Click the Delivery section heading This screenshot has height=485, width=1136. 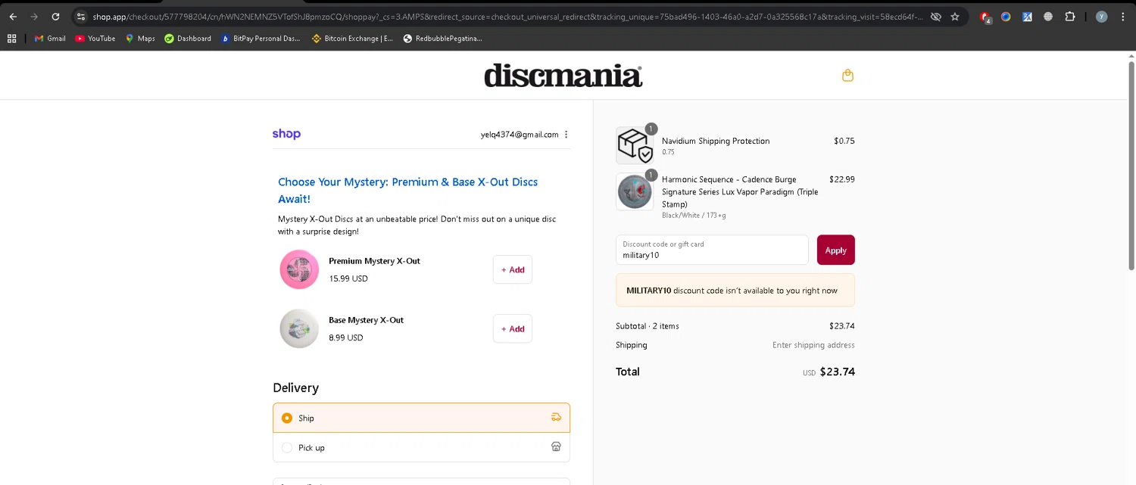point(296,387)
